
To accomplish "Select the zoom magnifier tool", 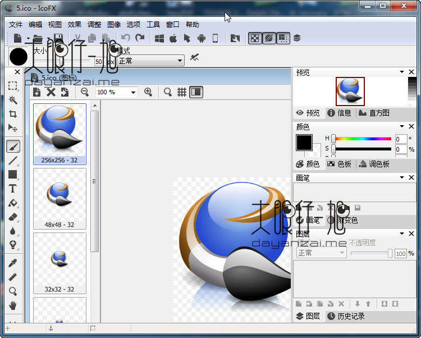I will (x=12, y=291).
